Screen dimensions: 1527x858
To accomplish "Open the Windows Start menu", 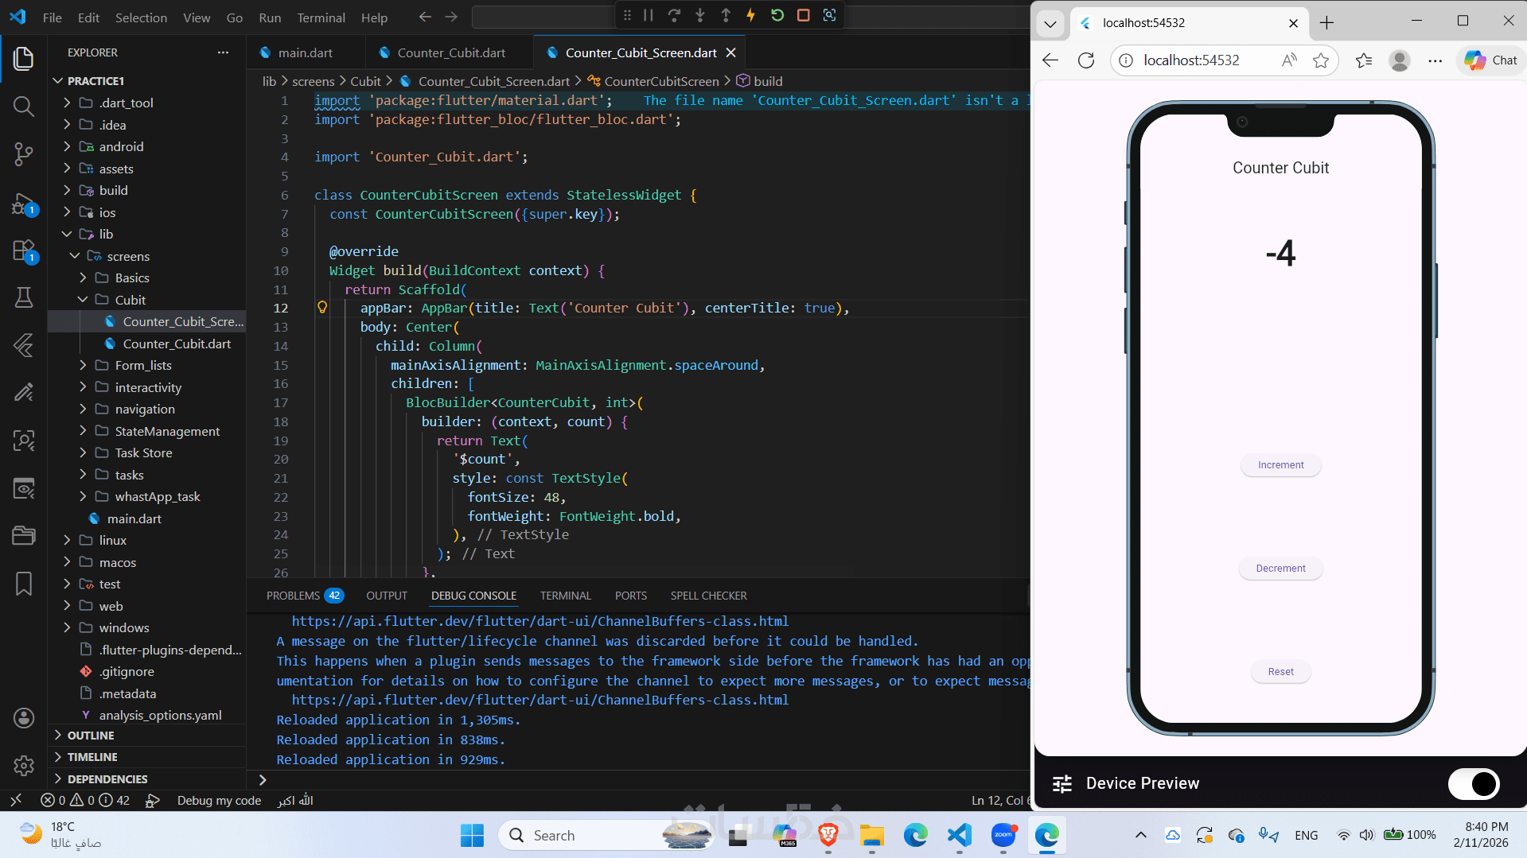I will (472, 836).
